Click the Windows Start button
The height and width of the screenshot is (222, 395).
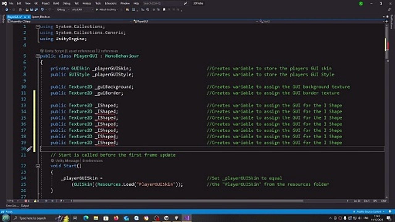(x=6, y=218)
